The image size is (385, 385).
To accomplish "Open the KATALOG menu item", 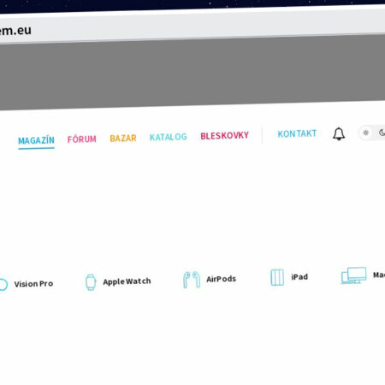I will click(169, 137).
